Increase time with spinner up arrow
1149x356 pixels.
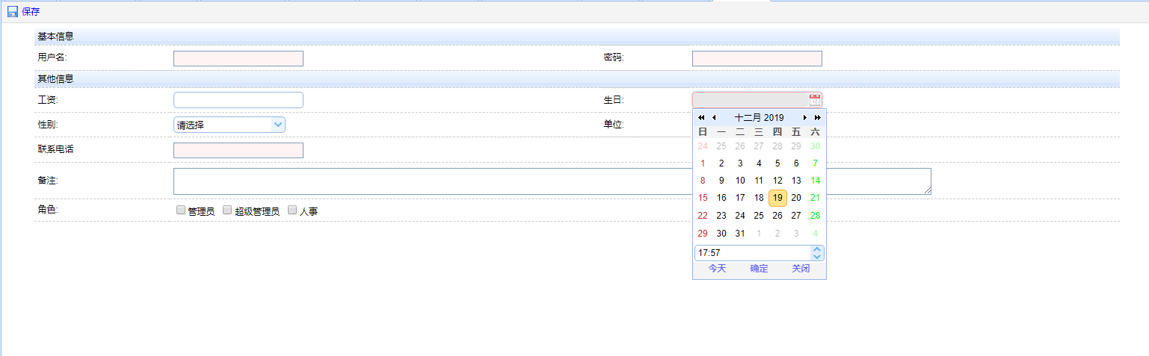[817, 249]
